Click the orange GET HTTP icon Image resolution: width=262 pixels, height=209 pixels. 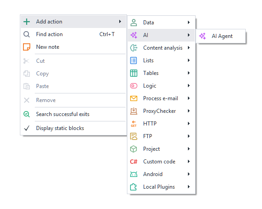click(x=134, y=124)
